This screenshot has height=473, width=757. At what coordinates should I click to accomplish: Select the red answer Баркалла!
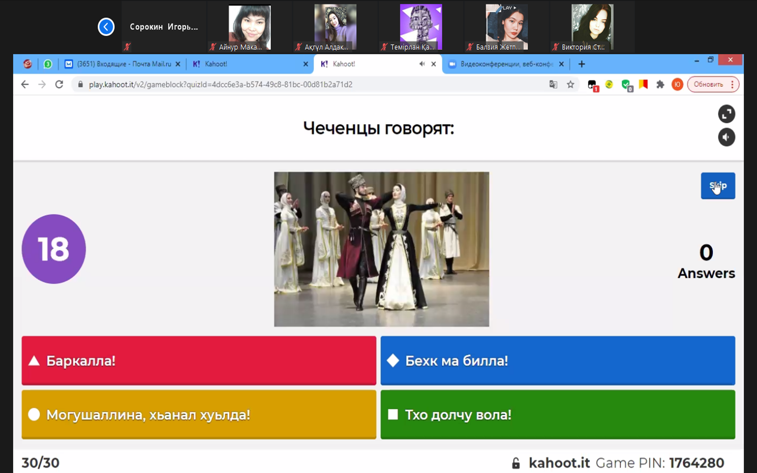coord(199,361)
